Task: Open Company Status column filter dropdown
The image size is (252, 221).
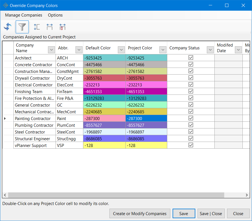Action: point(210,50)
